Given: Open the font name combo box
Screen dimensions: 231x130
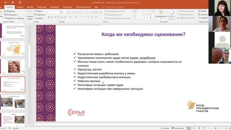Looking at the screenshot, I should 54,13.
